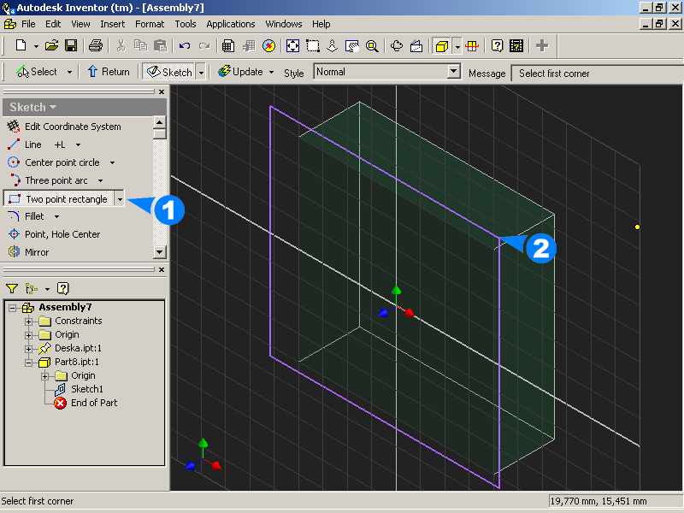This screenshot has width=684, height=513.
Task: Click the plus icon on toolbar
Action: tap(542, 45)
